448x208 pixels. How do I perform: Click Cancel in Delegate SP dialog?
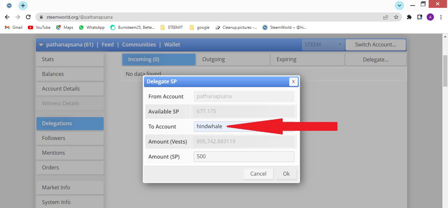tap(258, 174)
